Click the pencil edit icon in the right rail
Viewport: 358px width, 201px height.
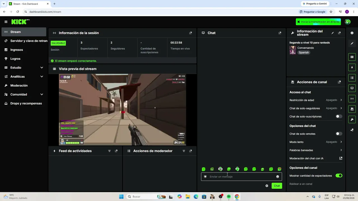click(352, 43)
